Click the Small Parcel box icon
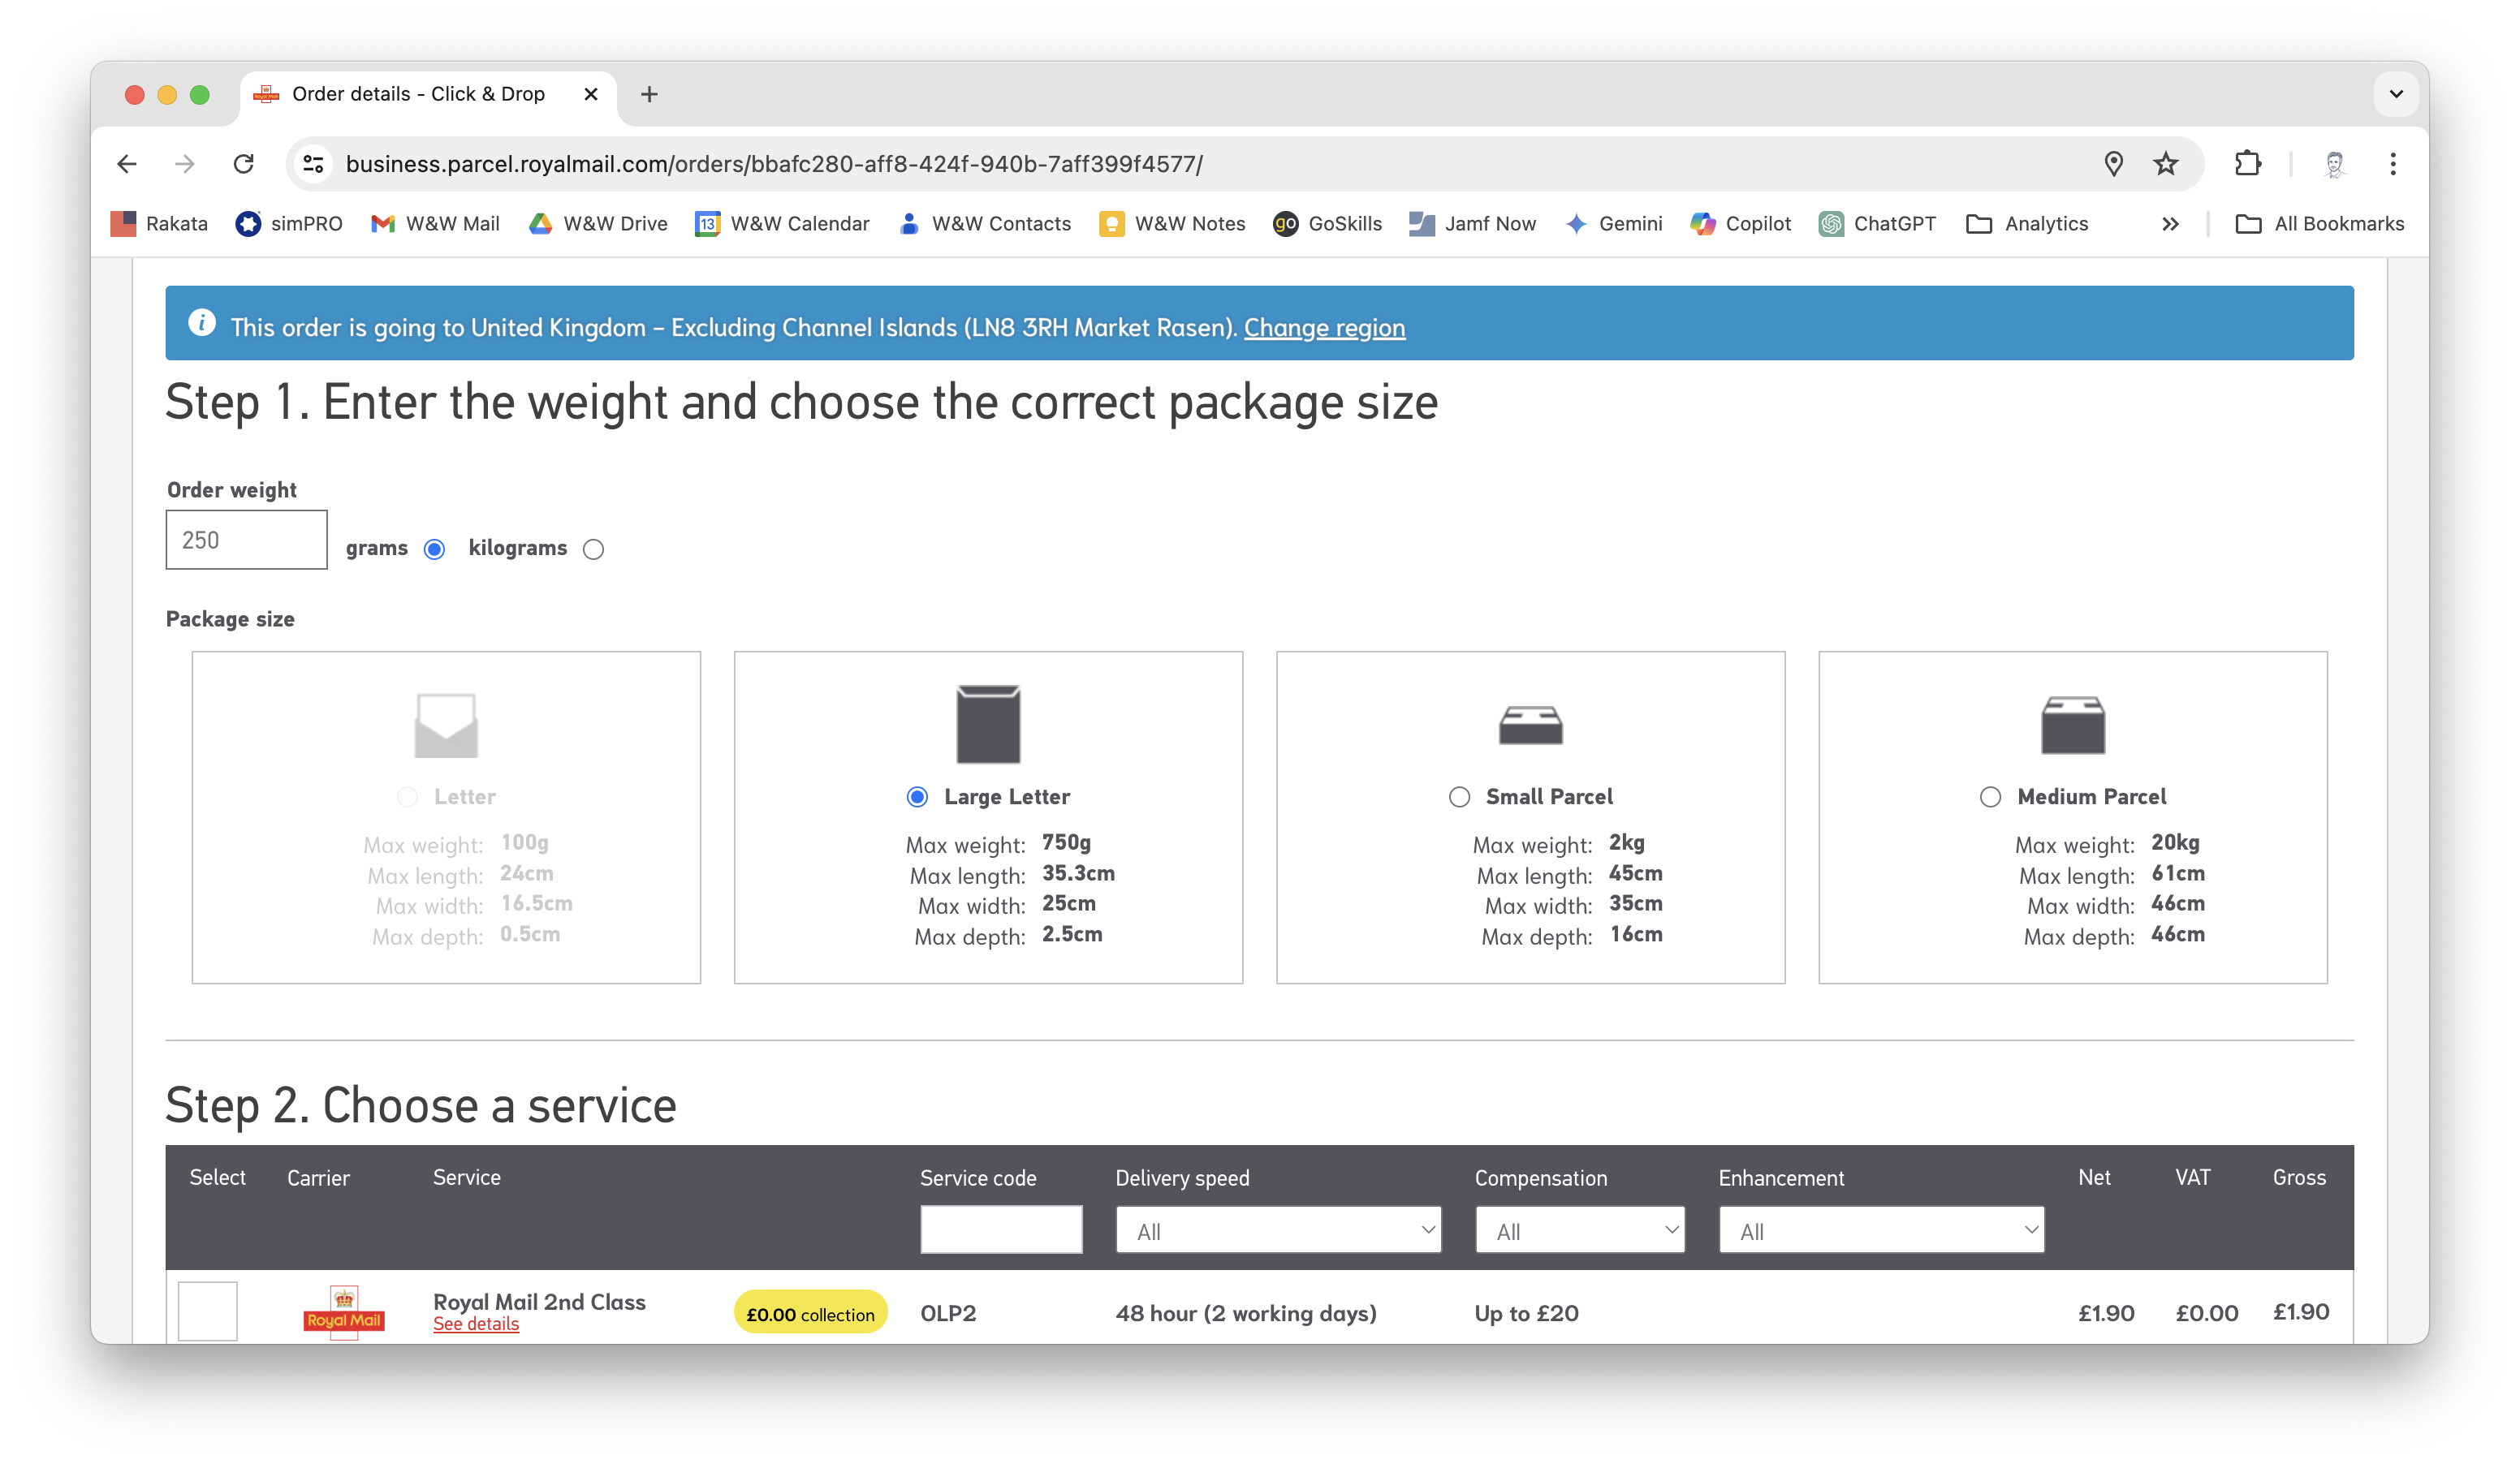Screen dimensions: 2520x1464 click(x=1530, y=725)
